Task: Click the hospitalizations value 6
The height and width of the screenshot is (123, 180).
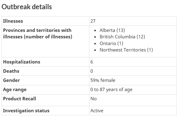Action: point(92,62)
